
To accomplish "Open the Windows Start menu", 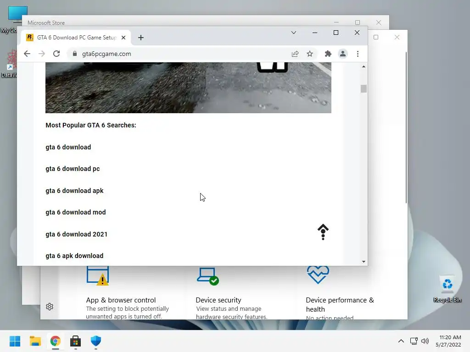I will [15, 341].
